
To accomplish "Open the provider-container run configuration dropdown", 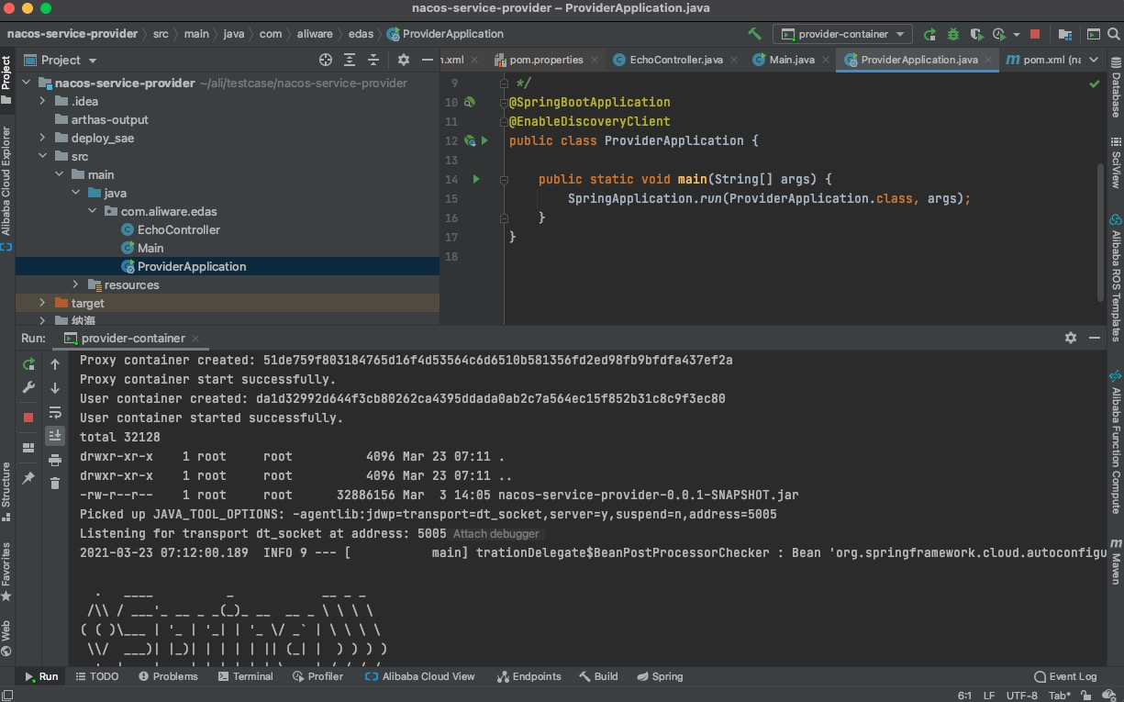I will (842, 34).
